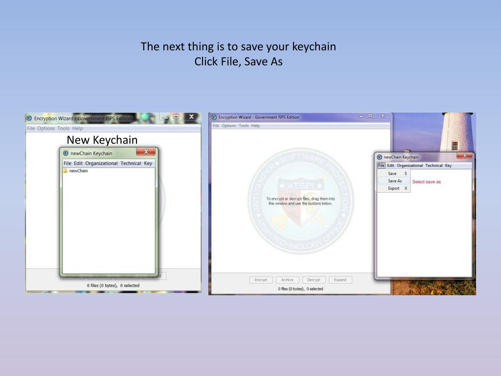Click the Decrypt button in right window
Image resolution: width=501 pixels, height=376 pixels.
[x=314, y=280]
